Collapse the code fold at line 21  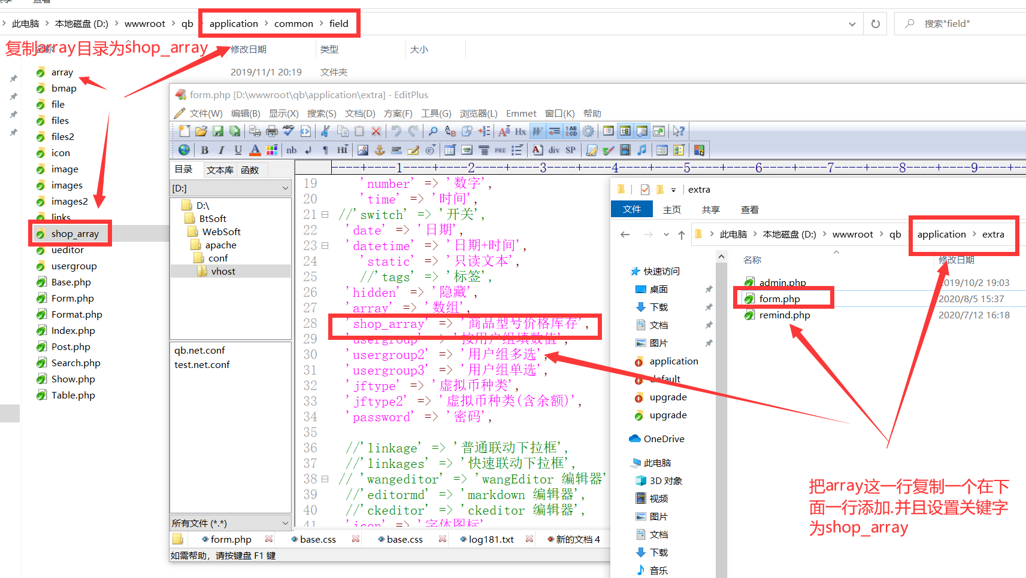coord(325,214)
